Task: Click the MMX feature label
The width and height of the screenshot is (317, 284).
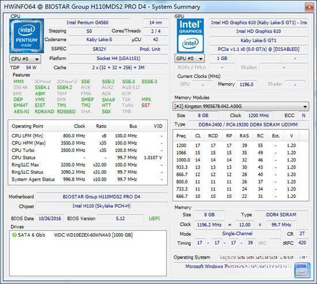Action: tap(18, 81)
